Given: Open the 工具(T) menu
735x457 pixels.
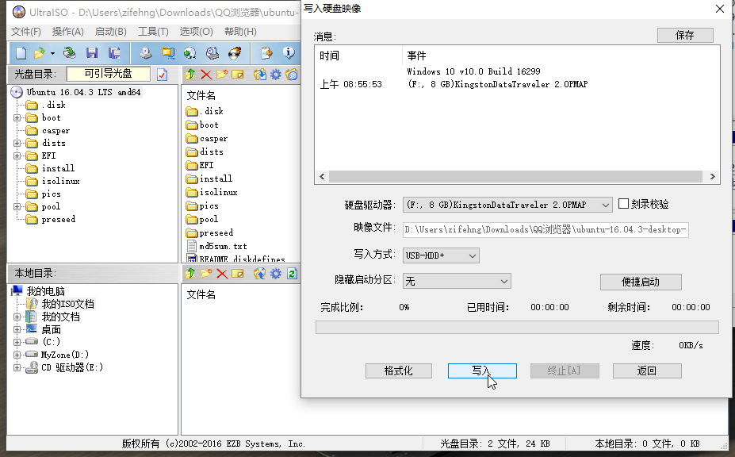Looking at the screenshot, I should click(153, 32).
